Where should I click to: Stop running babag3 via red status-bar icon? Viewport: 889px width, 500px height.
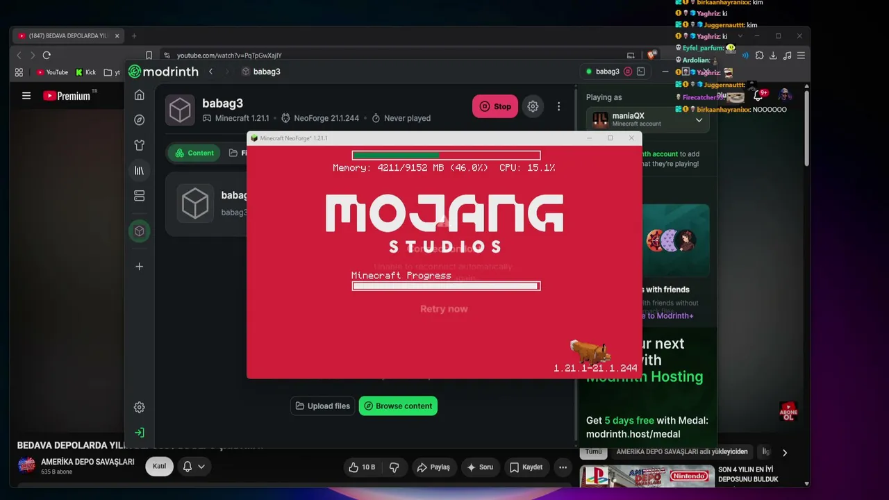[x=628, y=72]
